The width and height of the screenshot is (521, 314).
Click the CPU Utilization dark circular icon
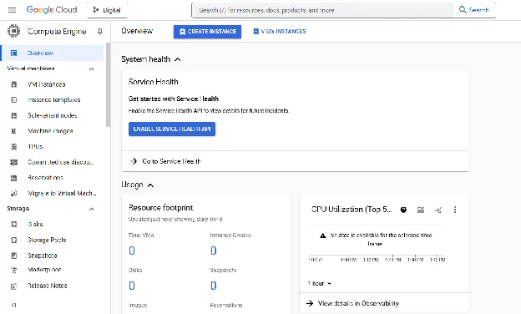click(403, 210)
